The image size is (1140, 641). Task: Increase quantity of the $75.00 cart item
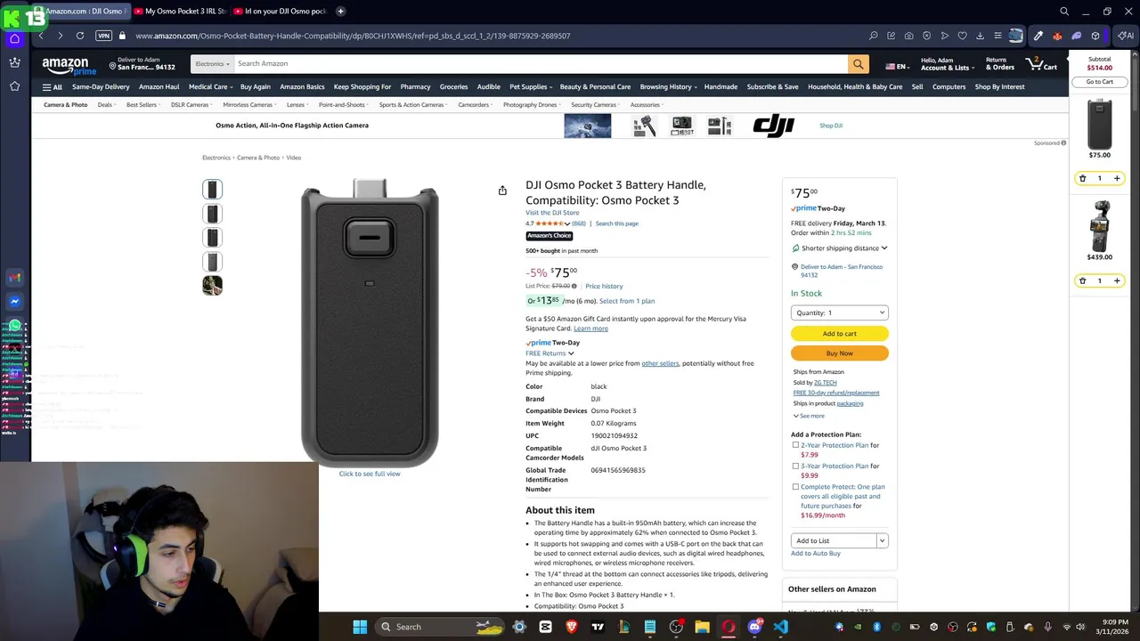pos(1117,178)
